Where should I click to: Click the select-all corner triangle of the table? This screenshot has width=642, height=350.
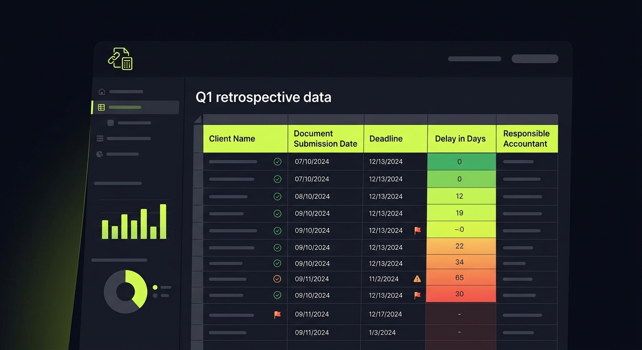click(x=197, y=119)
